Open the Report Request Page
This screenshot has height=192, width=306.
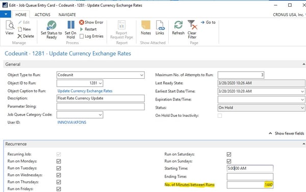click(x=121, y=30)
